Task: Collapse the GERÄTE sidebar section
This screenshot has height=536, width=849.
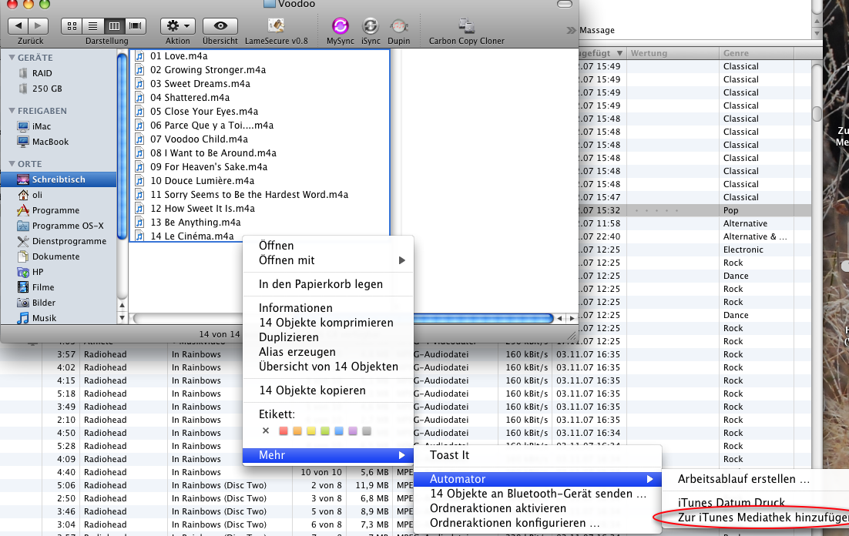Action: point(12,58)
